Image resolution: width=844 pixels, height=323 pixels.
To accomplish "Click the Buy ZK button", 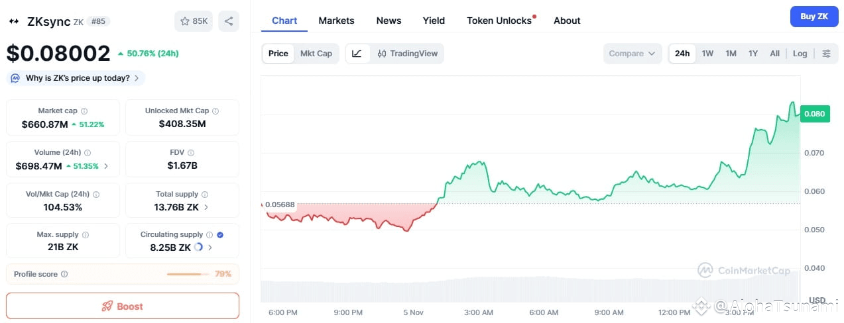I will [814, 17].
